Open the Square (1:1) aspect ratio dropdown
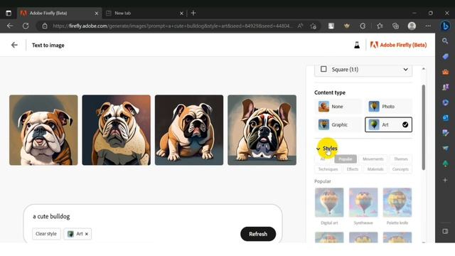 (x=363, y=70)
